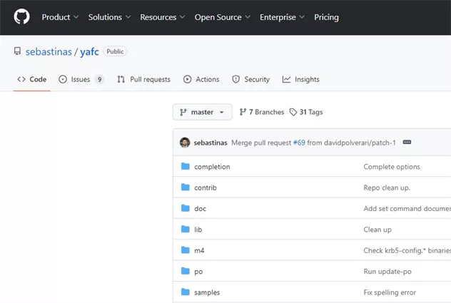
Task: Click the contrib folder icon
Action: click(186, 188)
